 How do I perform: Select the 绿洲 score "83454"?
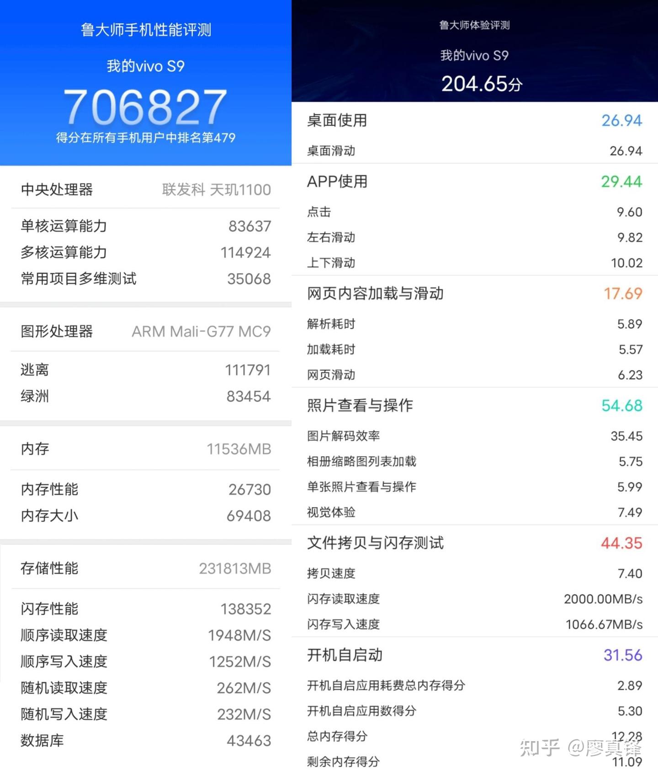click(249, 396)
